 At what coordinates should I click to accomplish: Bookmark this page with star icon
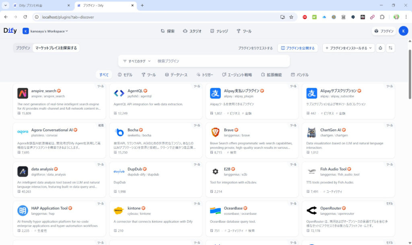pyautogui.click(x=291, y=17)
